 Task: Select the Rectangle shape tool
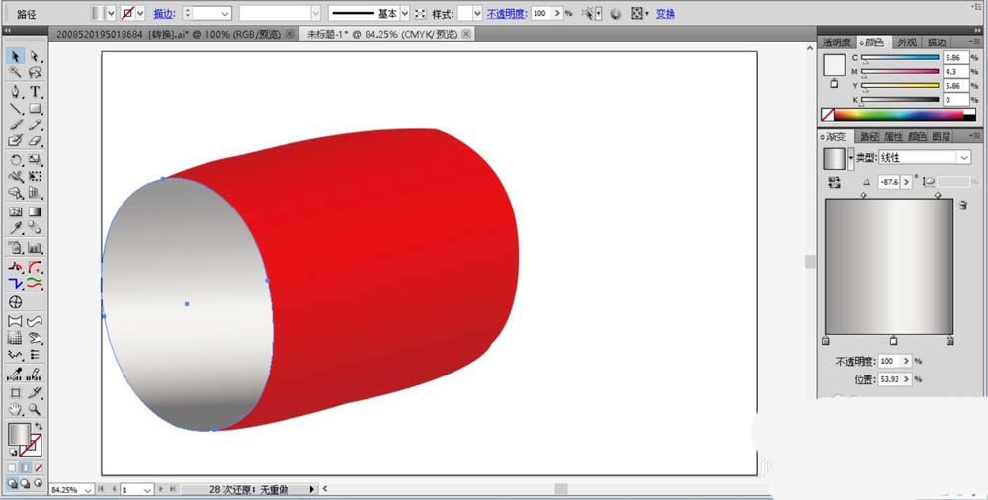tap(35, 109)
